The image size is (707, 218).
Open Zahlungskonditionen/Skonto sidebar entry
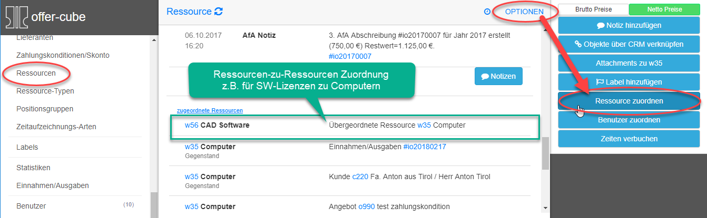pos(63,55)
